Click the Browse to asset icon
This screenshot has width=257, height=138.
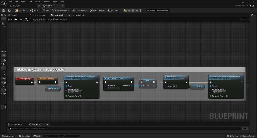pos(9,10)
